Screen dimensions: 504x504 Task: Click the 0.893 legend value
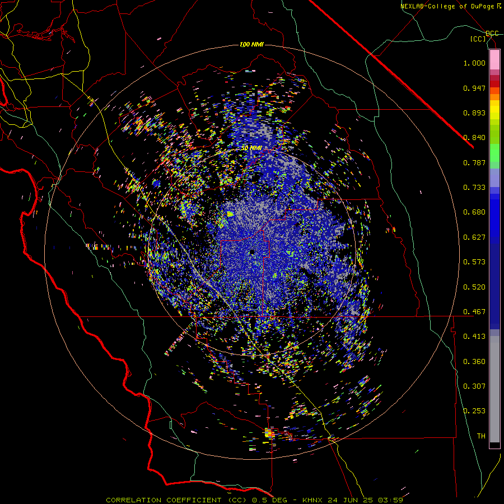(x=474, y=113)
